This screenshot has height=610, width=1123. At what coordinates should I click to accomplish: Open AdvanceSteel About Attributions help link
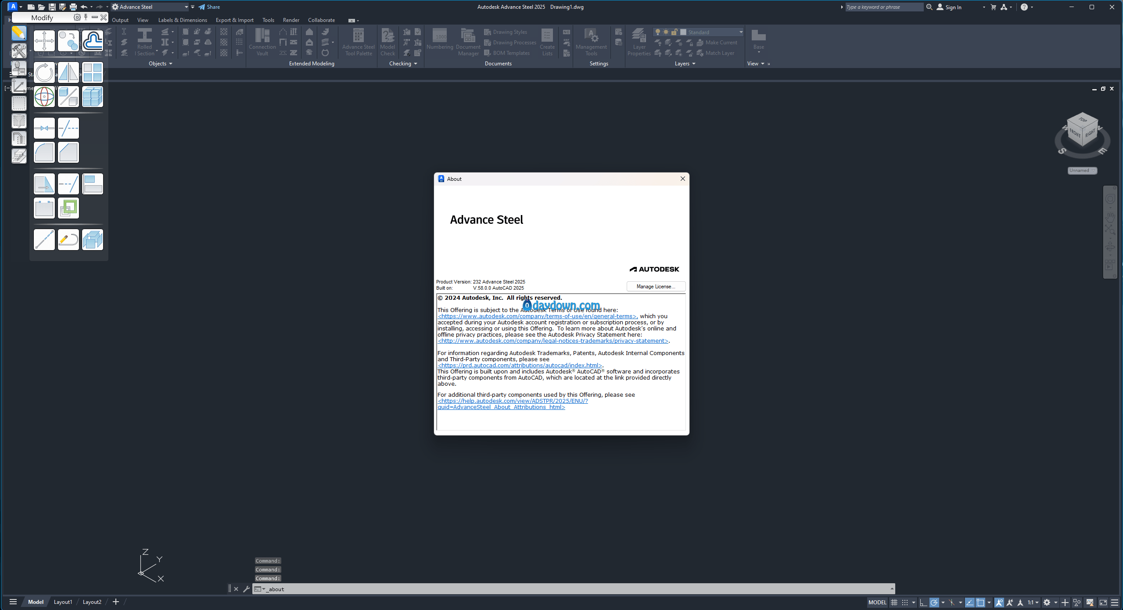click(513, 404)
